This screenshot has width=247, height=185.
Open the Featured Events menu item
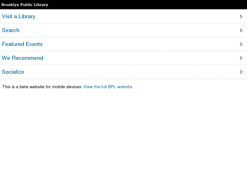click(124, 44)
